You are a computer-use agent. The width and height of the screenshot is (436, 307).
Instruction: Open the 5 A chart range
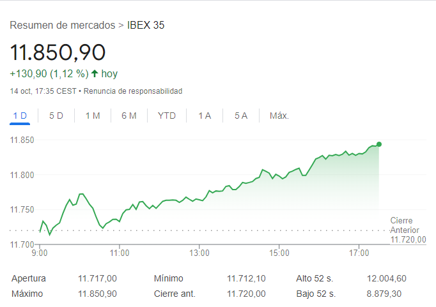pyautogui.click(x=241, y=116)
